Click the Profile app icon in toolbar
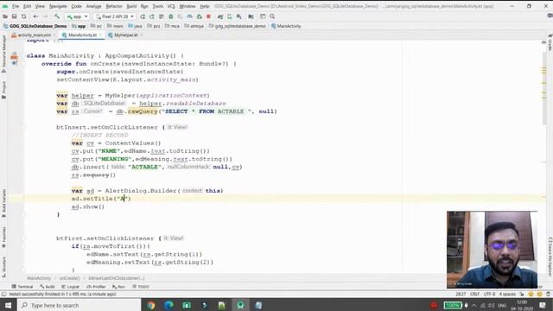Viewport: 553px width, 311px height. pyautogui.click(x=189, y=16)
